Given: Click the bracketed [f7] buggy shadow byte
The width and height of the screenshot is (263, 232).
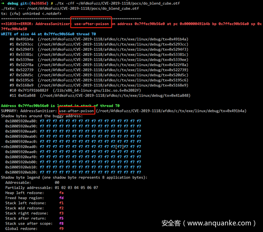Looking at the screenshot, I should point(119,147).
